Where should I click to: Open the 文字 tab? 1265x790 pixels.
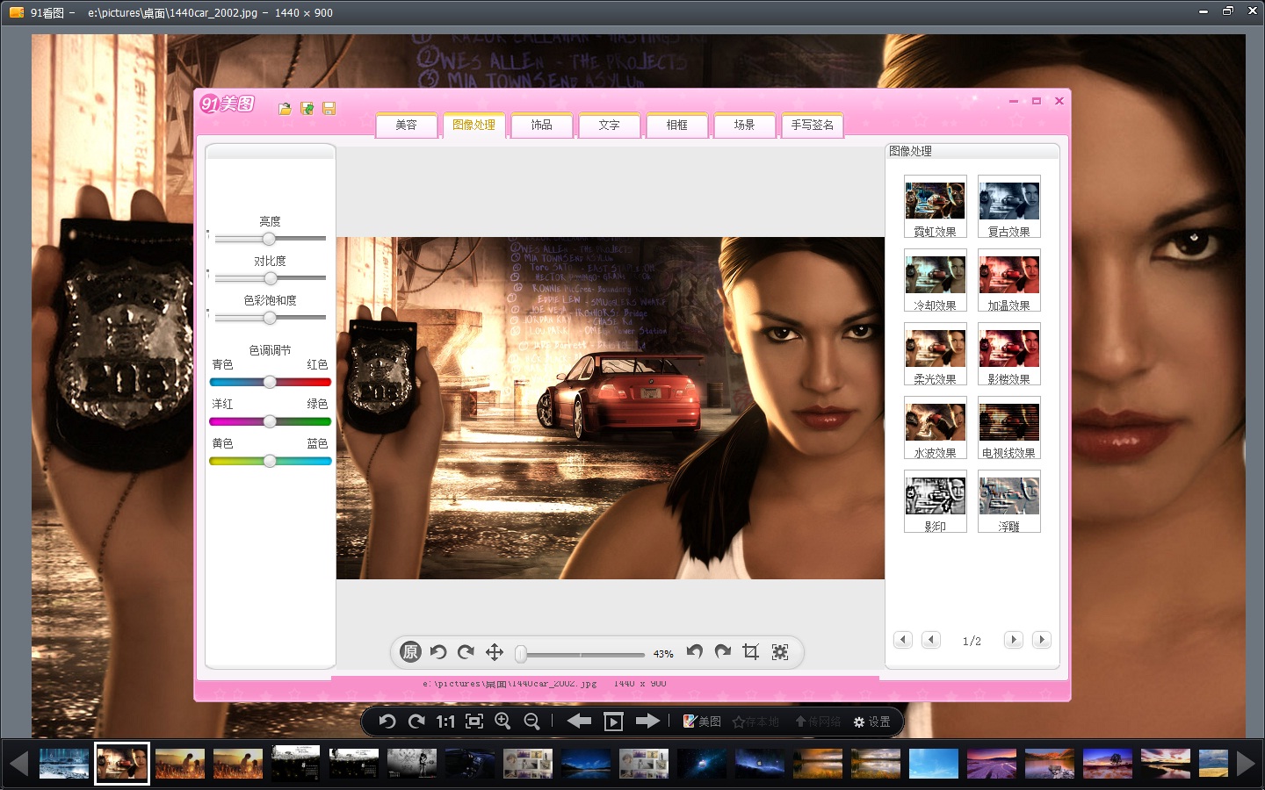click(610, 126)
